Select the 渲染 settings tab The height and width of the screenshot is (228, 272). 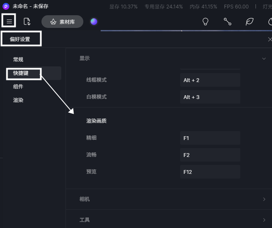point(18,100)
